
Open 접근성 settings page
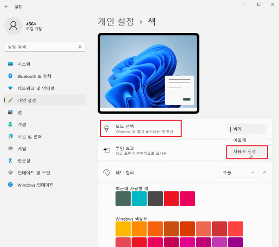pyautogui.click(x=45, y=160)
